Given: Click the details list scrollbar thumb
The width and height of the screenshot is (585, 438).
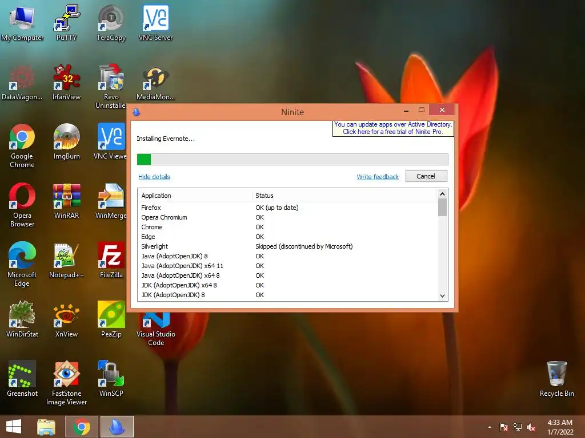Looking at the screenshot, I should [x=442, y=208].
